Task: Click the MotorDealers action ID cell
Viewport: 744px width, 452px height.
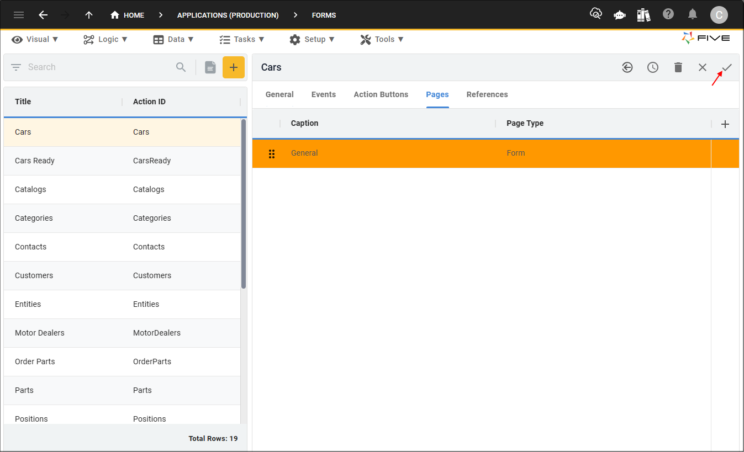Action: click(157, 333)
